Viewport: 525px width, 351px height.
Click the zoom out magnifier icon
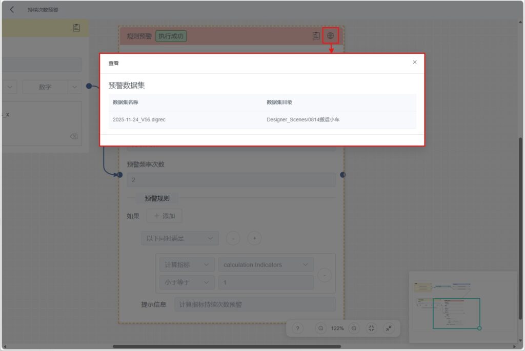pos(321,328)
